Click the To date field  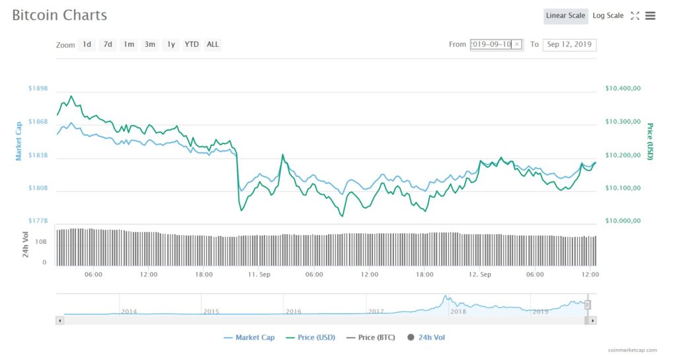[569, 44]
